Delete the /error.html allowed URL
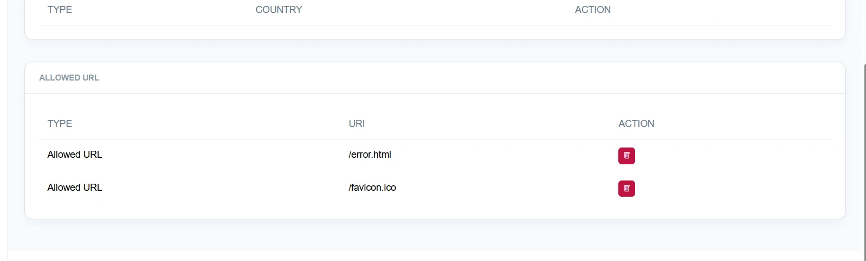This screenshot has width=866, height=261. (x=626, y=156)
